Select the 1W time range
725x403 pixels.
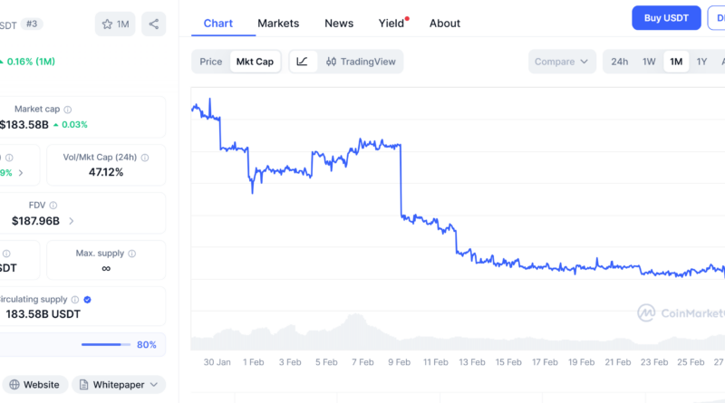tap(649, 62)
